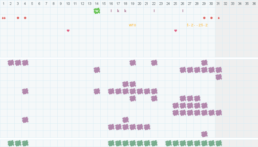
Task: Click the green 'w' badge on day 14
Action: pyautogui.click(x=97, y=11)
